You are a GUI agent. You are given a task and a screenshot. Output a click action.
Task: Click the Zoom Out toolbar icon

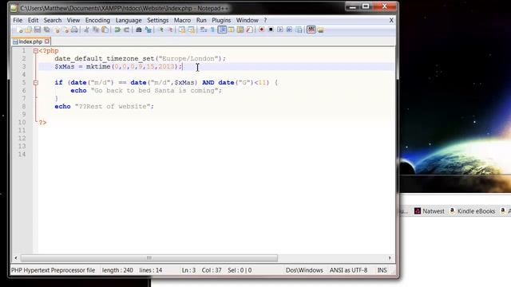(x=170, y=30)
